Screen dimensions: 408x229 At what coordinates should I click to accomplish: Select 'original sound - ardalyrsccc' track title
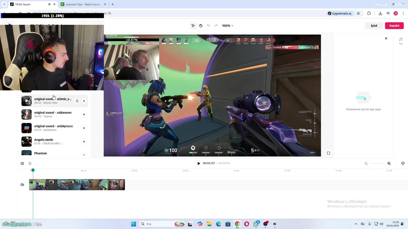tap(54, 126)
